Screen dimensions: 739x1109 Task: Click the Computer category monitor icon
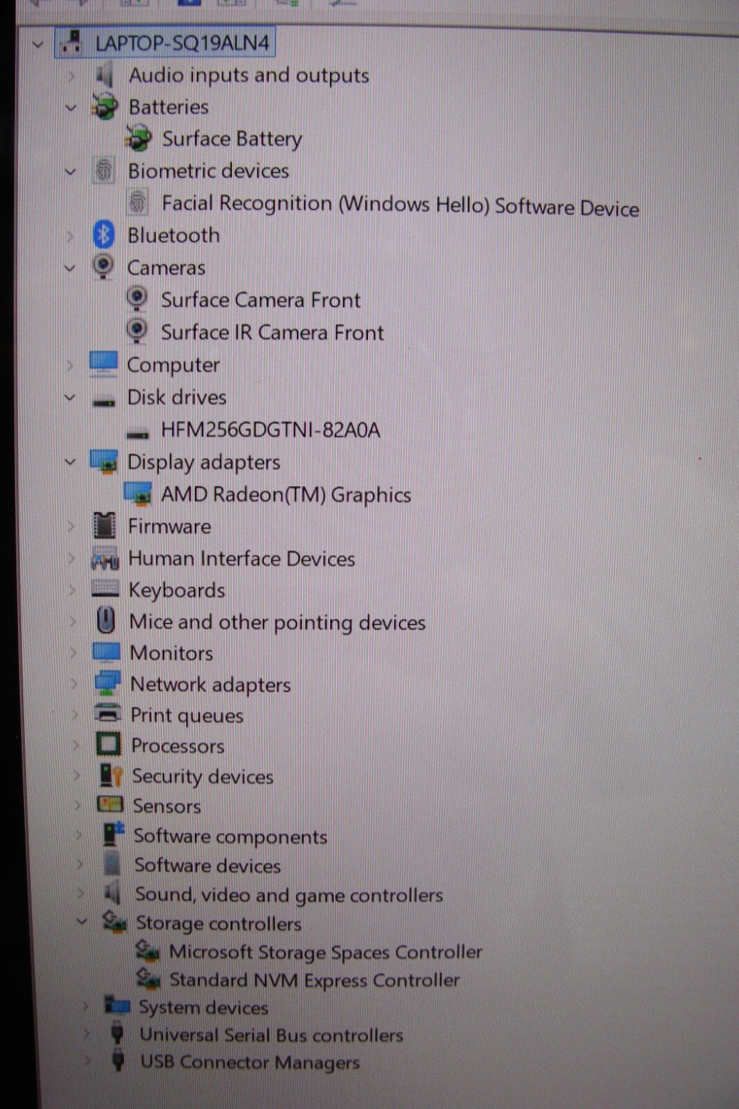(103, 364)
